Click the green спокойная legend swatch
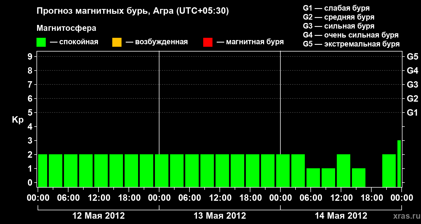The image size is (421, 224). pyautogui.click(x=41, y=42)
